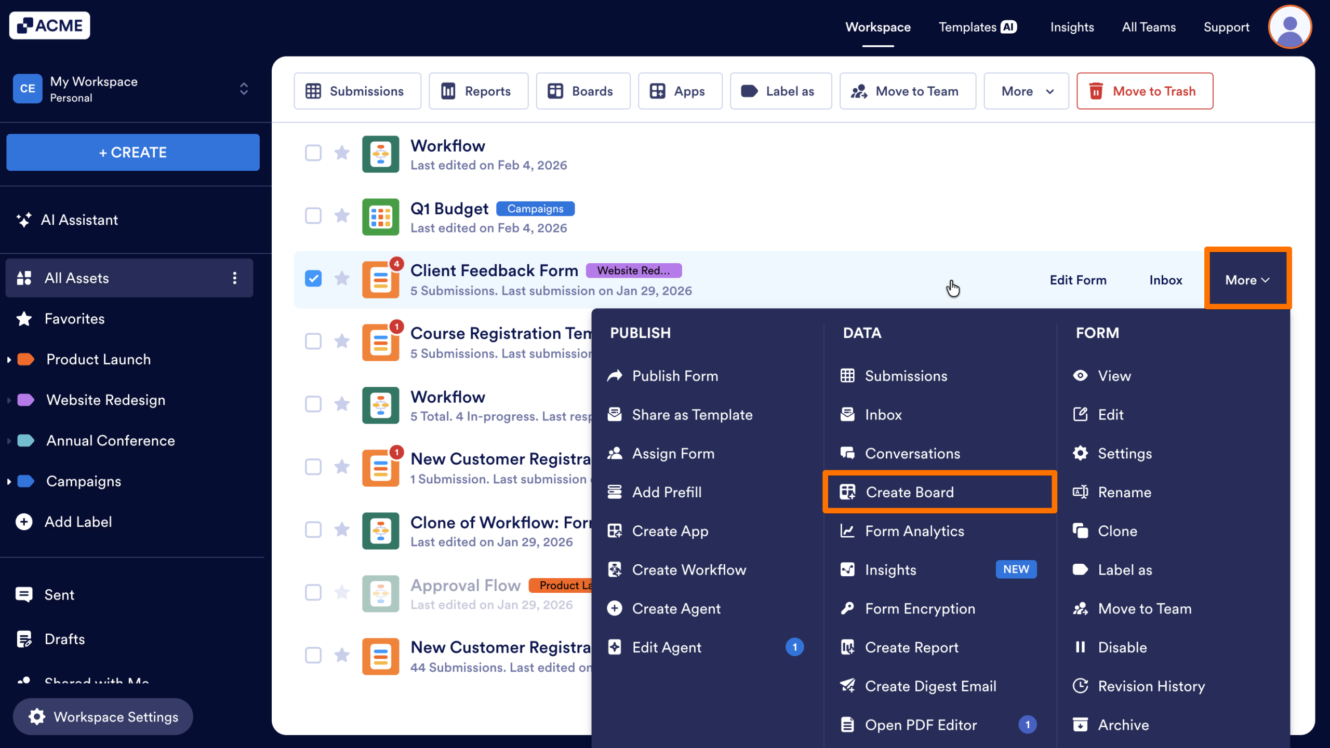Open the user profile avatar

[1289, 27]
